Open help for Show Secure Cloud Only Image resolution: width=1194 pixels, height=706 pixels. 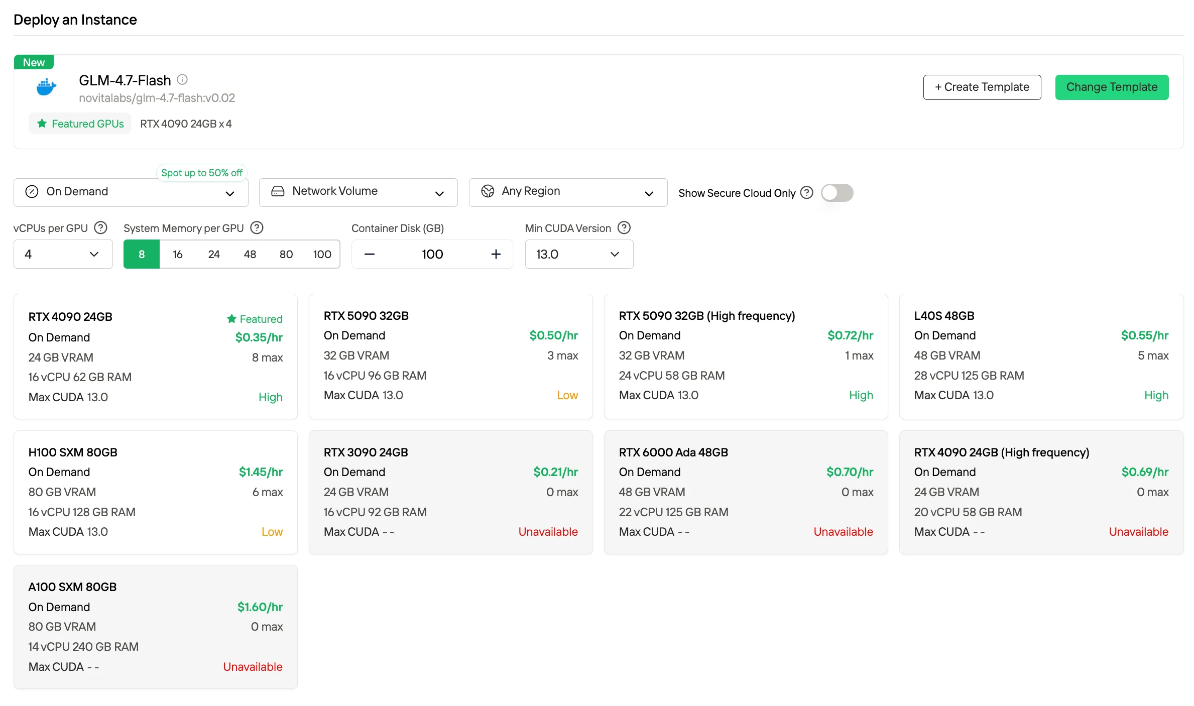806,193
